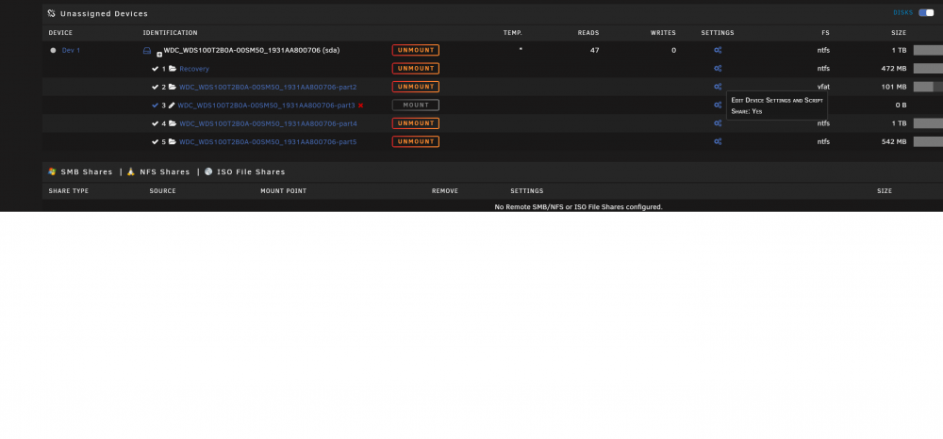
Task: Click the Unassigned Devices header icon
Action: point(52,13)
